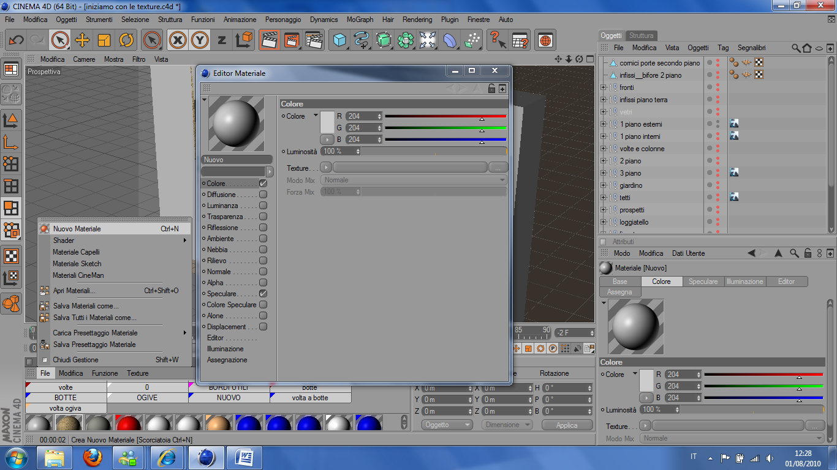Open the Texture arrow button in Editor Materiale
The width and height of the screenshot is (837, 470).
[x=326, y=167]
